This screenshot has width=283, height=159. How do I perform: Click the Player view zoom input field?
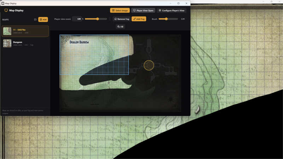(77, 19)
